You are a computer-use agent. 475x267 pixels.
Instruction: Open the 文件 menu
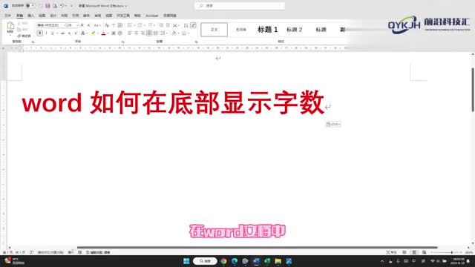point(8,16)
